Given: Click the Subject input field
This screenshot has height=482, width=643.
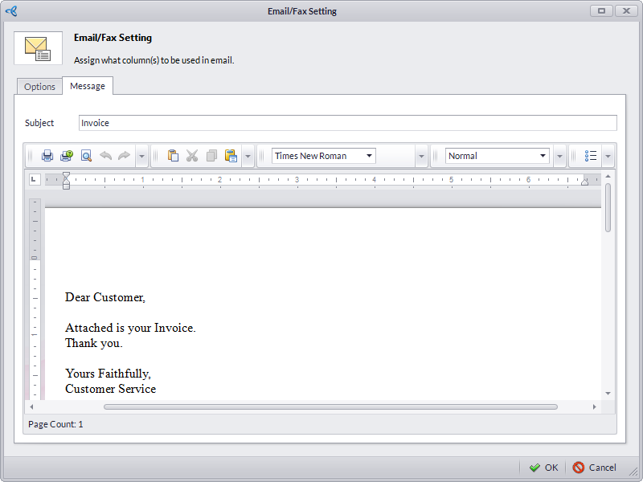Looking at the screenshot, I should 347,123.
